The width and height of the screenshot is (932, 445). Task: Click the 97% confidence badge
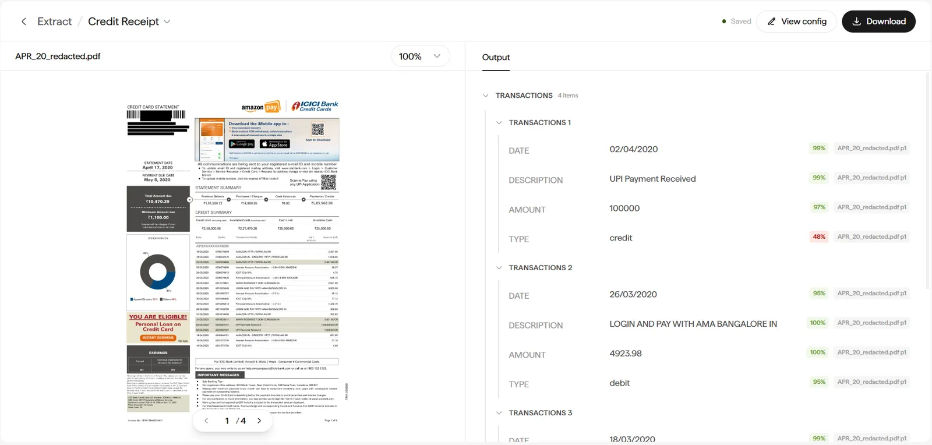[819, 207]
